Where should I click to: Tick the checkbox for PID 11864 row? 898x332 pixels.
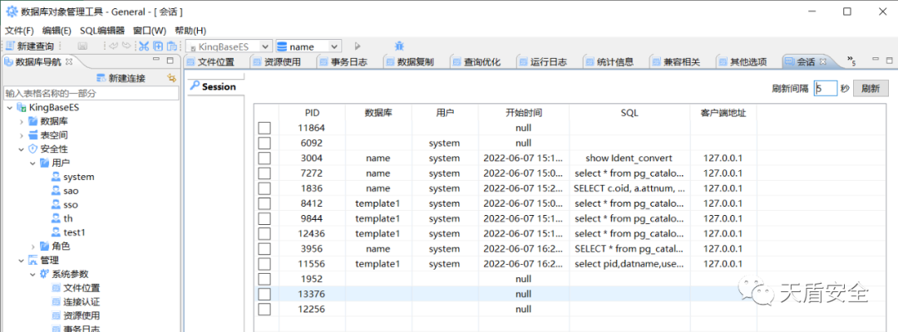[x=264, y=128]
